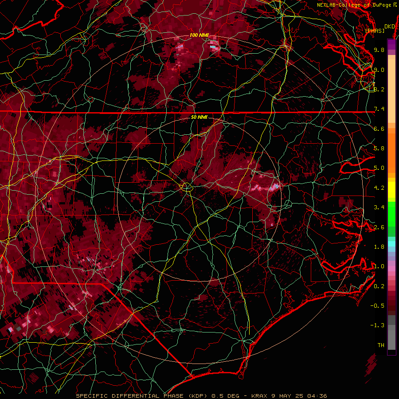The width and height of the screenshot is (399, 399).
Task: Click the purple top of color bar
Action: click(391, 44)
